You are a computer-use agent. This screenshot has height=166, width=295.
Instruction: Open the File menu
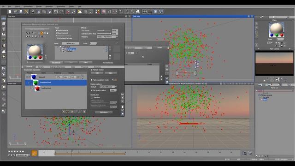click(x=3, y=6)
